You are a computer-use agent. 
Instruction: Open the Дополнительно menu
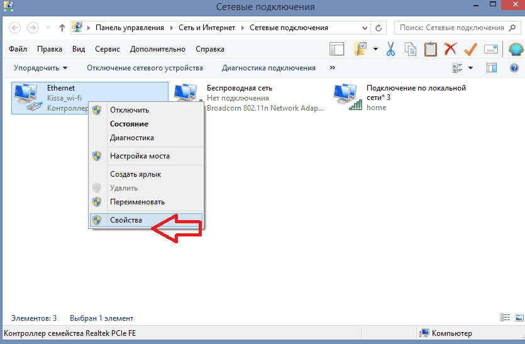tap(158, 49)
